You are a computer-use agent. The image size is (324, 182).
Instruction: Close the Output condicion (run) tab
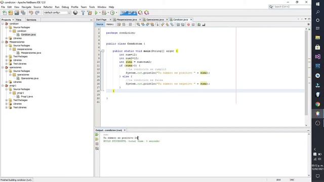pyautogui.click(x=125, y=130)
